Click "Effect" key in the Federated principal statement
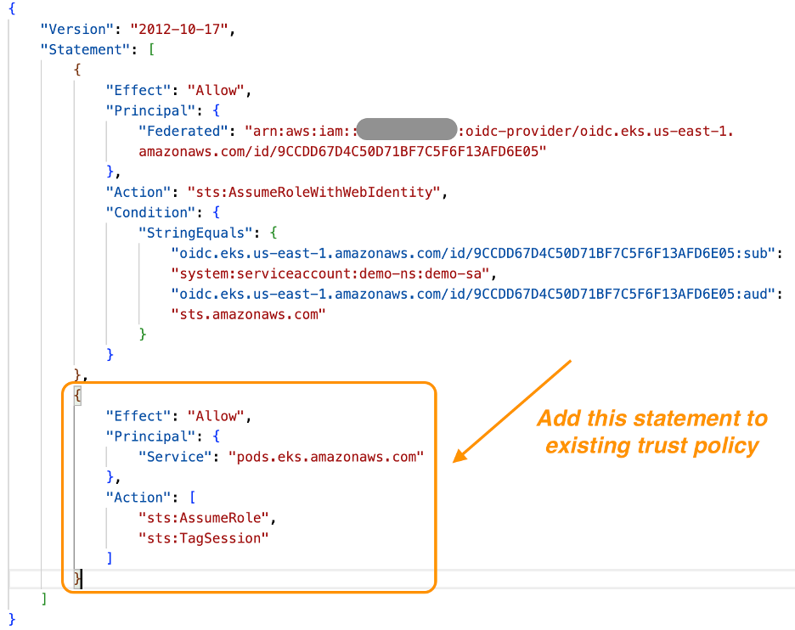This screenshot has width=795, height=630. click(138, 90)
